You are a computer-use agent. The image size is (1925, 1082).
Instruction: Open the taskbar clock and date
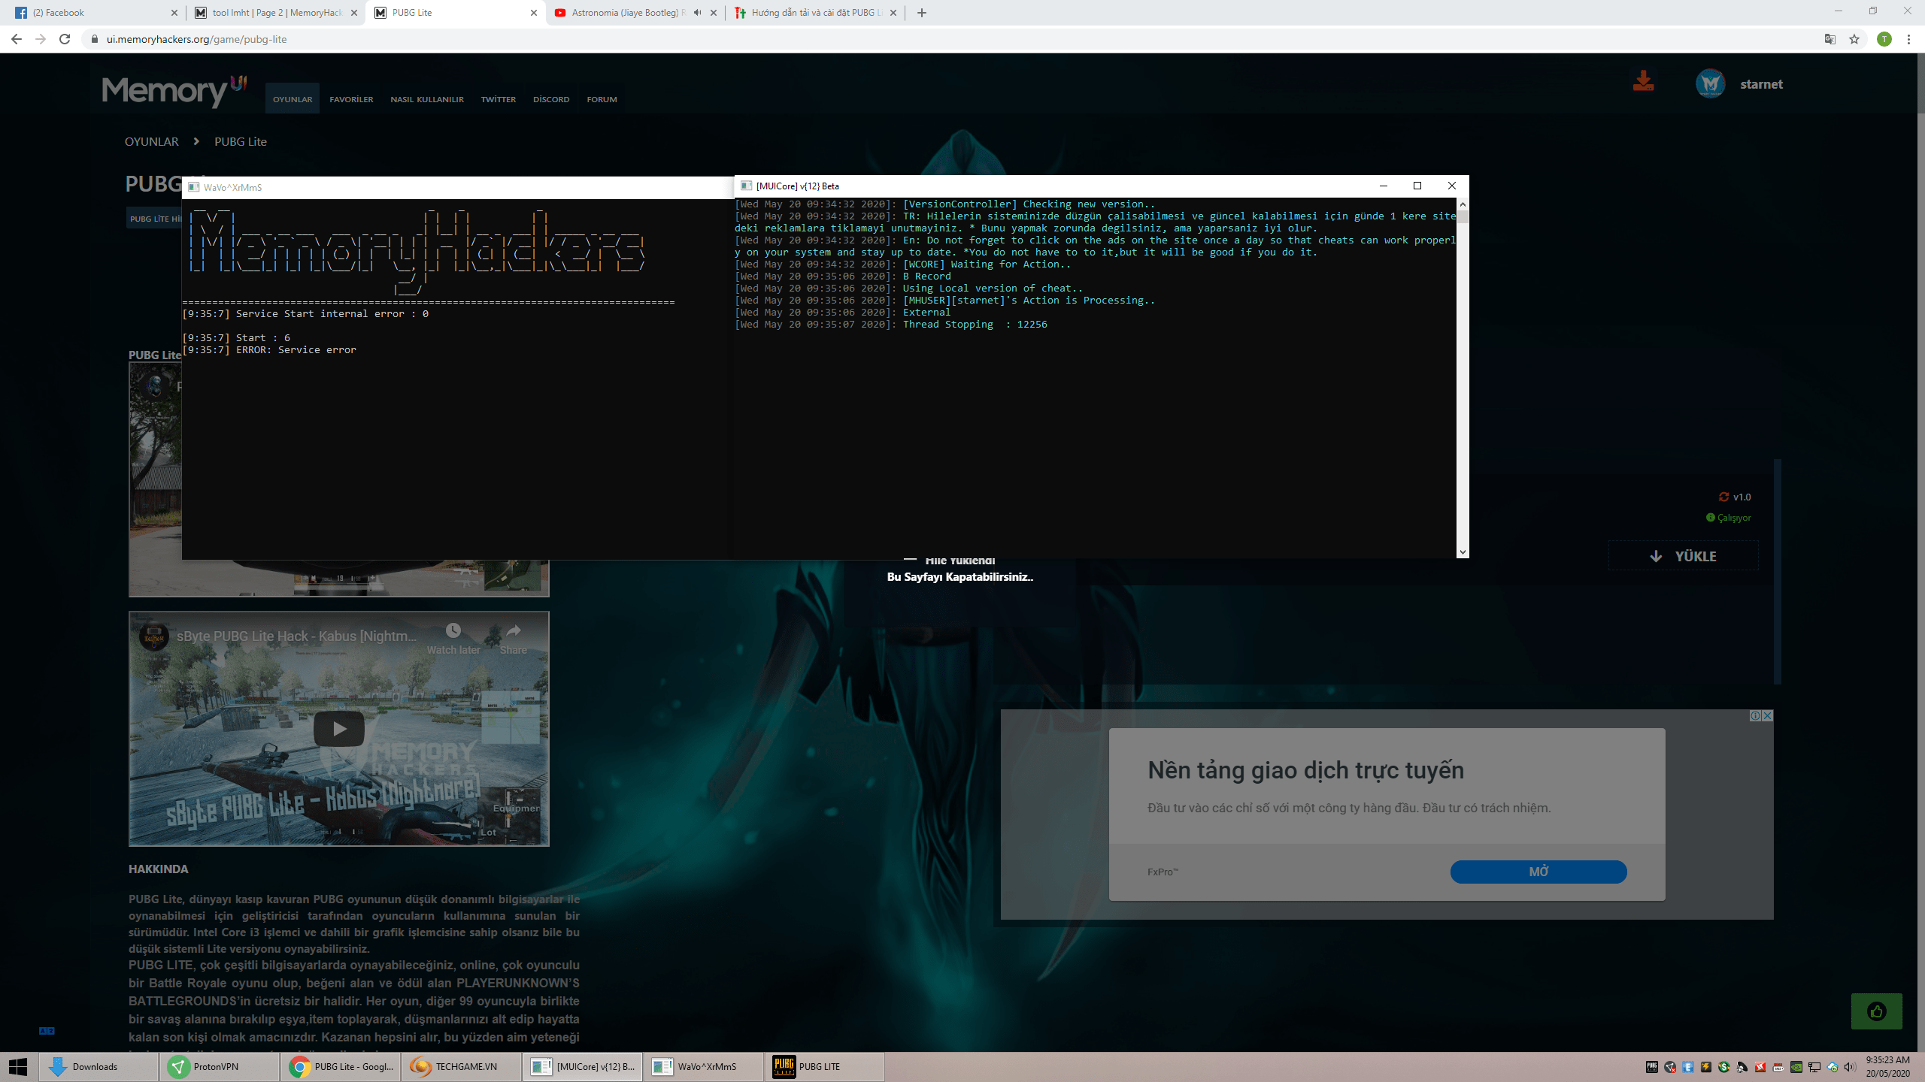pos(1887,1066)
